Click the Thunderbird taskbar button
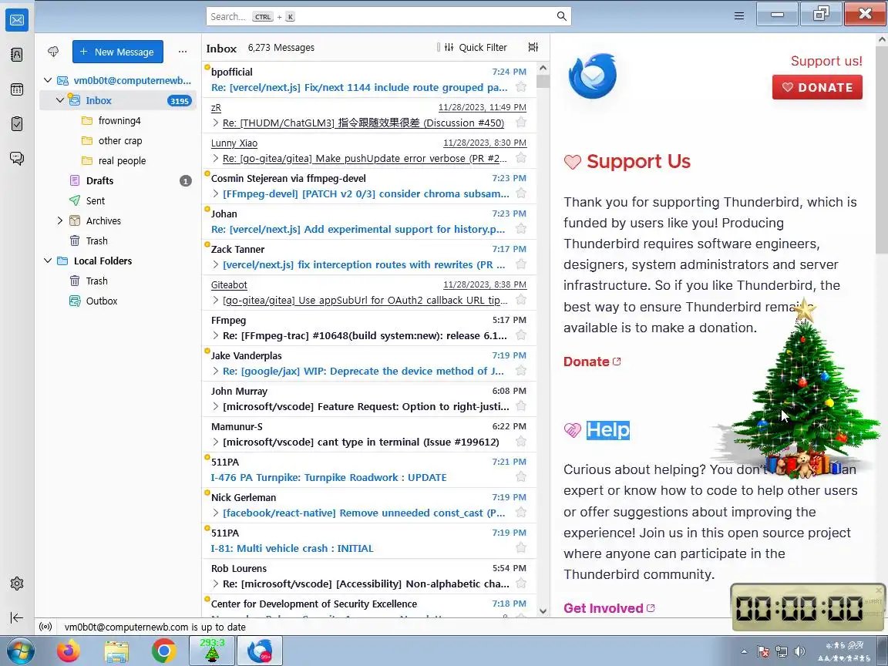Screen dimensions: 888x666 coord(259,651)
